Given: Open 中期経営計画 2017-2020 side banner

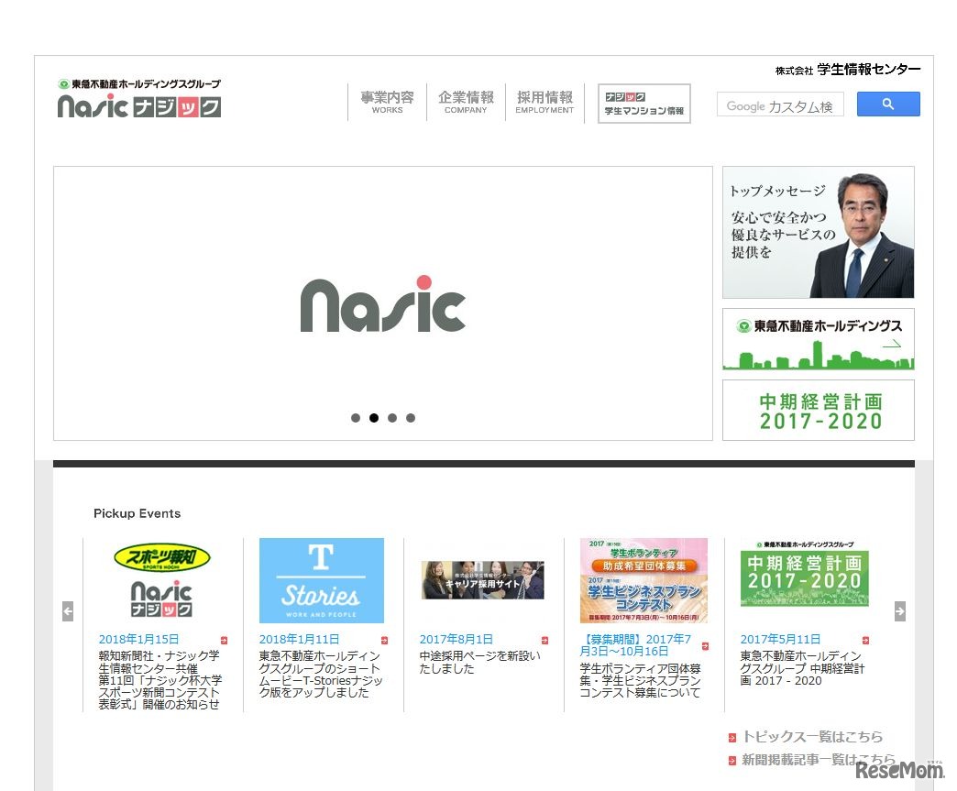Looking at the screenshot, I should pyautogui.click(x=818, y=410).
